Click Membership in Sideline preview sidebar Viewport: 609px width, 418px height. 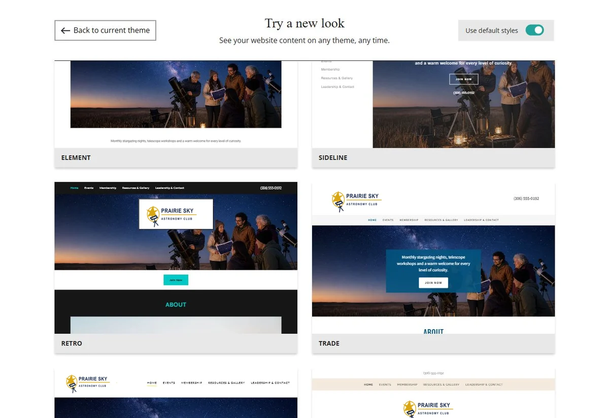(330, 70)
